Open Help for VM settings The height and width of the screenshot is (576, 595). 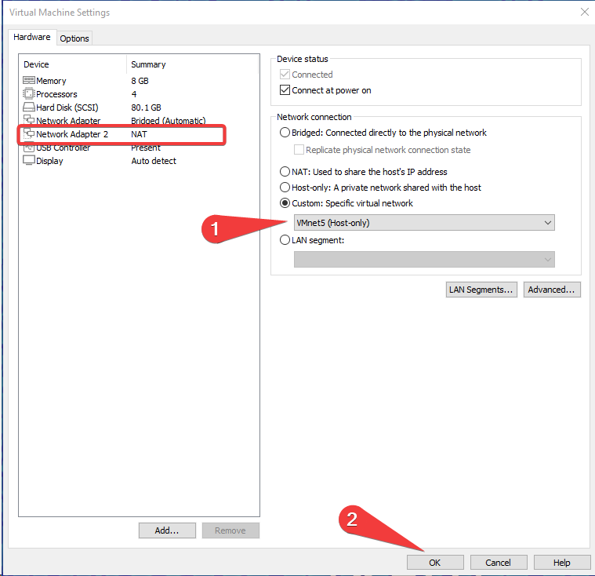pos(561,563)
